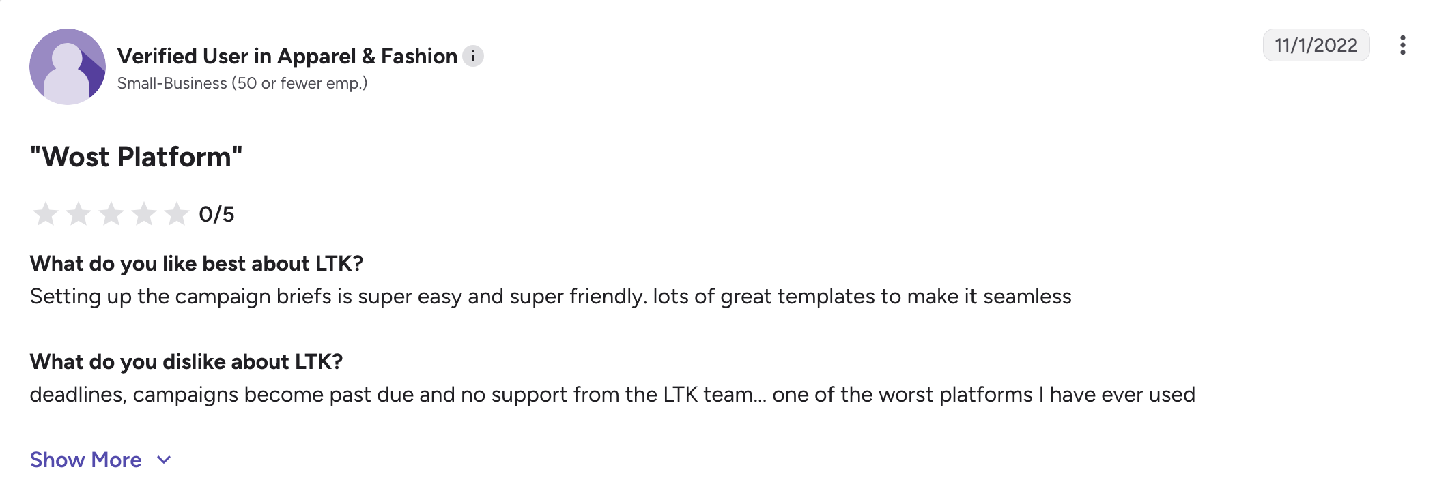Select the fourth rating star

tap(144, 214)
